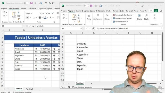The width and height of the screenshot is (165, 93).
Task: Save the front Pasta1 workbook via the disk icon
Action: click(x=91, y=6)
